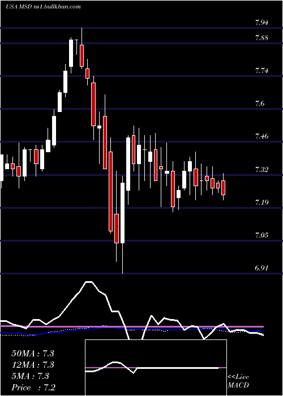Viewport: 283px width, 396px height.
Task: Click the 7.32 price axis label
Action: (261, 170)
